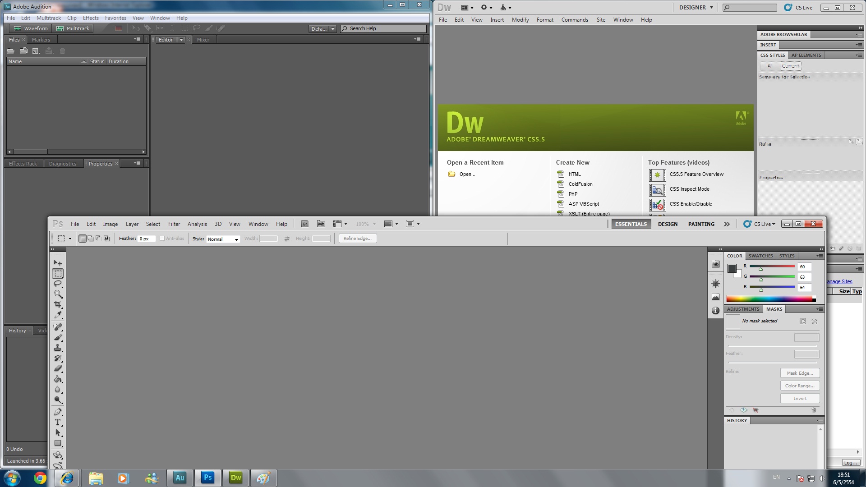Screen dimensions: 866x487
Task: Select the Crop tool
Action: click(x=58, y=304)
